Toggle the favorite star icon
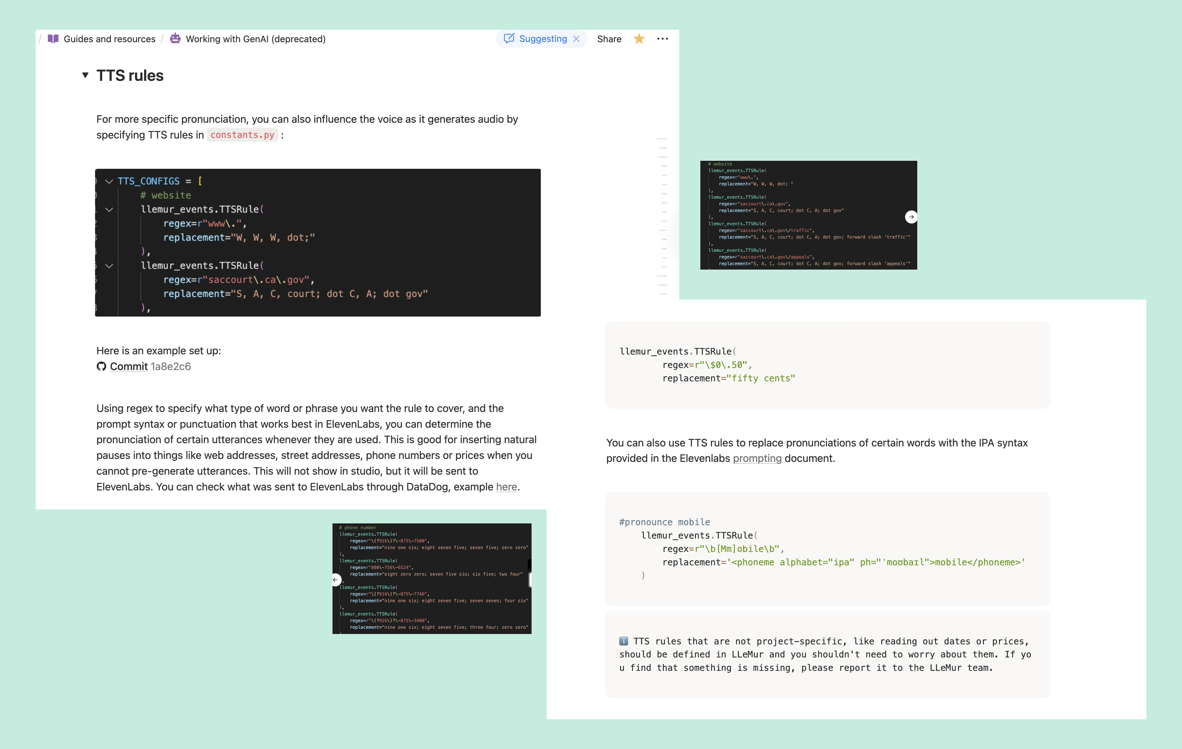The image size is (1182, 749). click(639, 39)
